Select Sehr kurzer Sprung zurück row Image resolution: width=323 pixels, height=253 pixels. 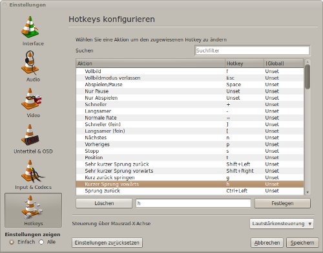[x=190, y=164]
